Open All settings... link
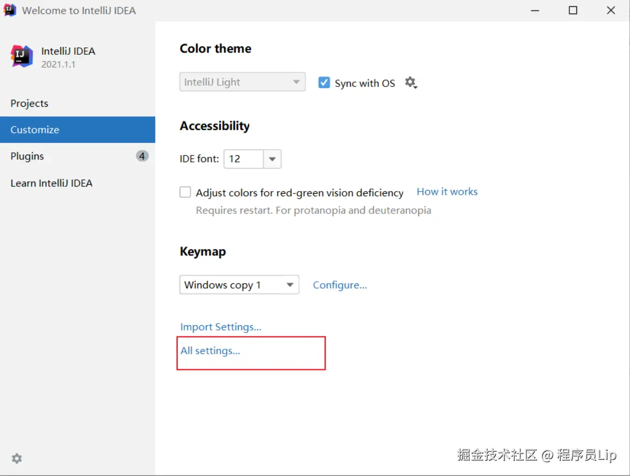The width and height of the screenshot is (630, 476). pos(210,350)
